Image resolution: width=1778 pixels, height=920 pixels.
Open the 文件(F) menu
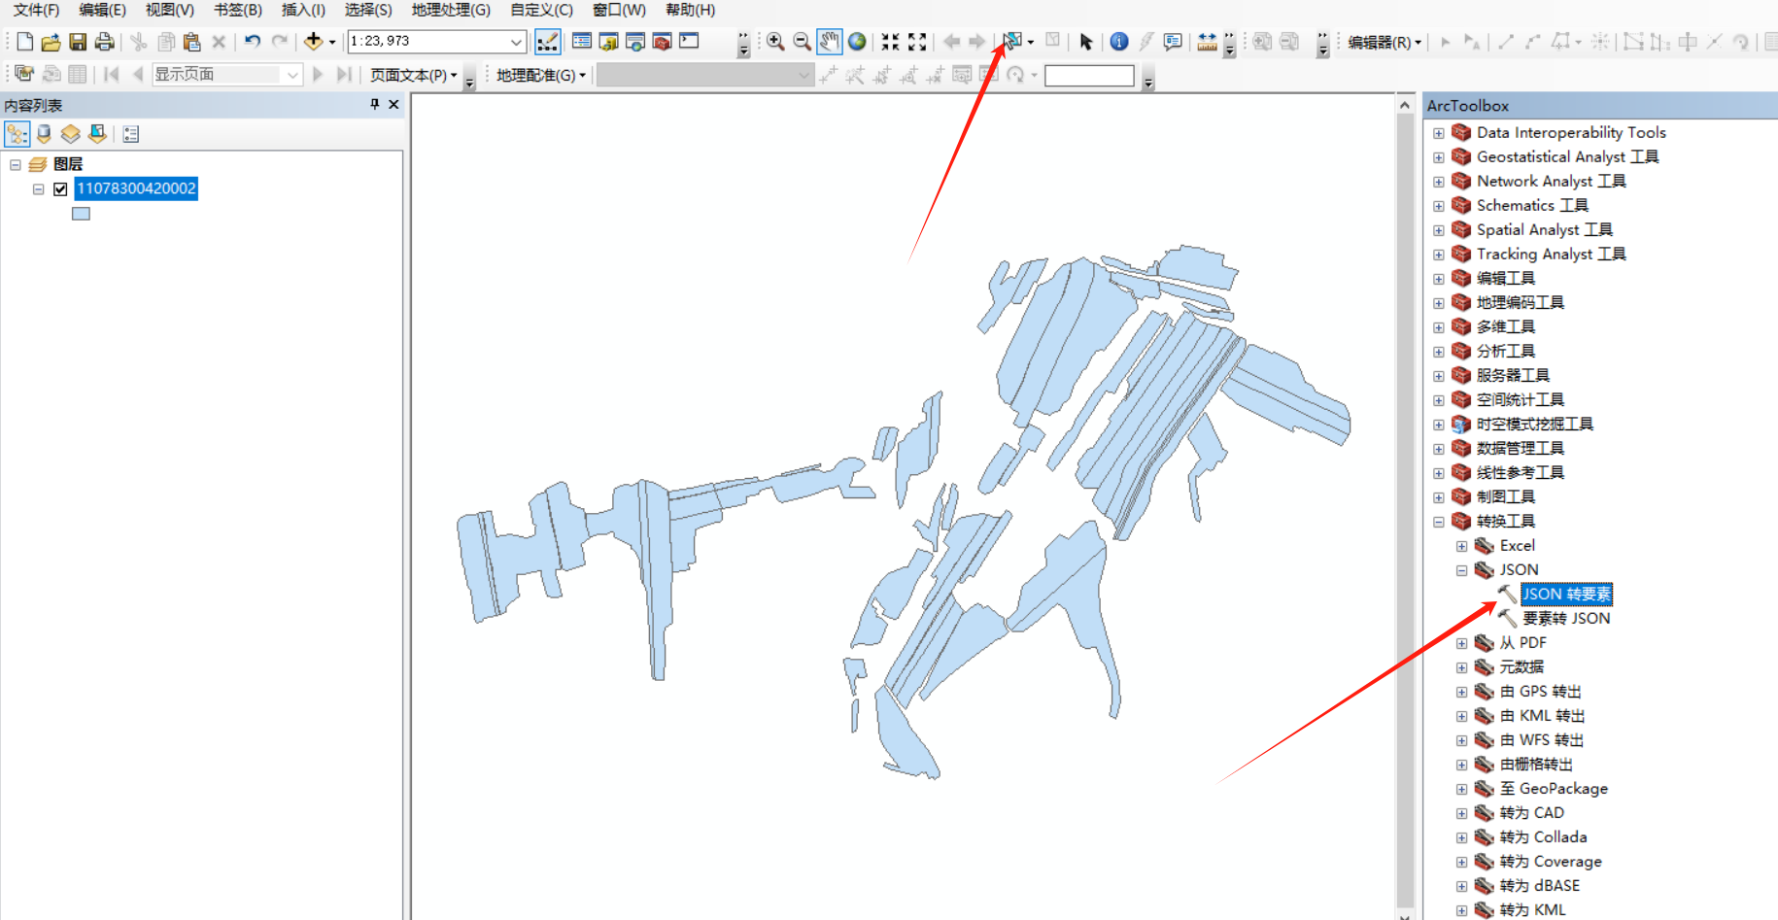coord(36,10)
